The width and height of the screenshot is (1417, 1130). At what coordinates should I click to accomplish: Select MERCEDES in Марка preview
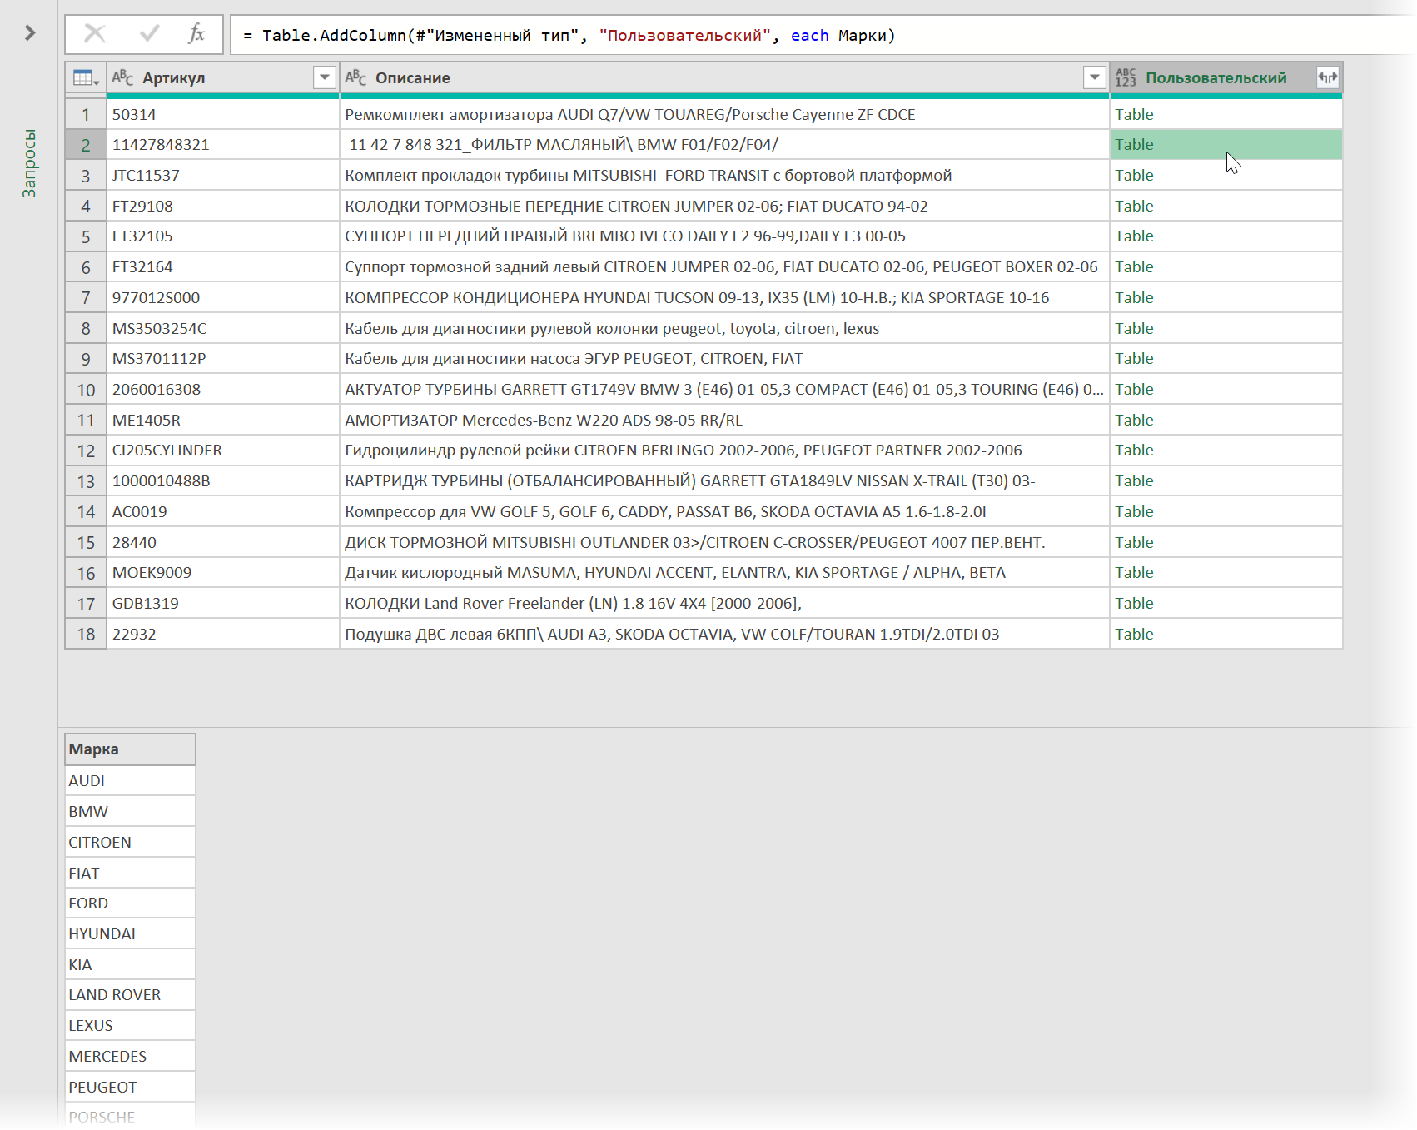click(130, 1056)
